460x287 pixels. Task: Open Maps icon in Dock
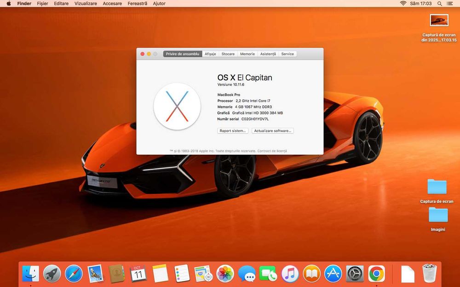coord(204,274)
